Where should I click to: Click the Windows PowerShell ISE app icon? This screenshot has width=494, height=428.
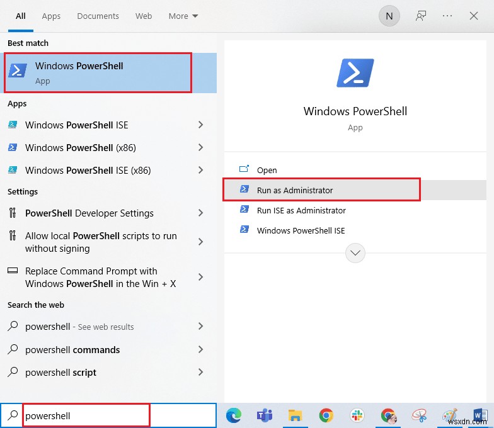tap(13, 125)
